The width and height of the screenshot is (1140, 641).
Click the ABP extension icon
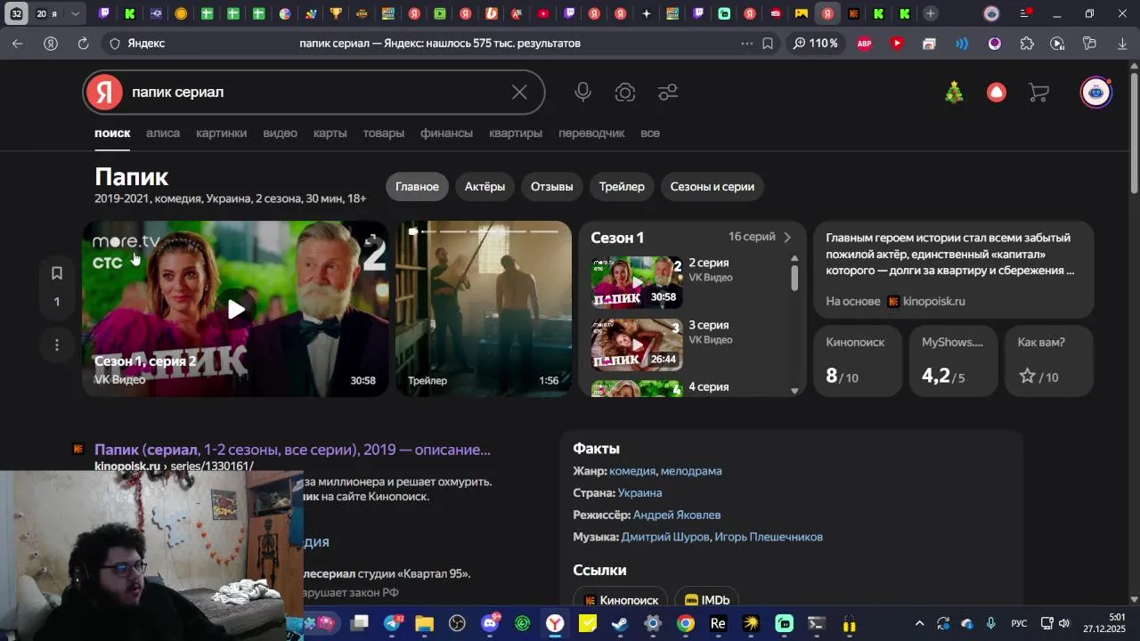(864, 43)
